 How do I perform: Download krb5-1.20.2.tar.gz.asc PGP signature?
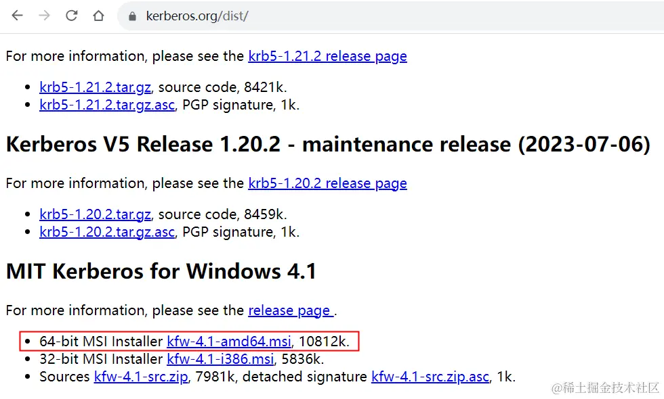pyautogui.click(x=107, y=232)
